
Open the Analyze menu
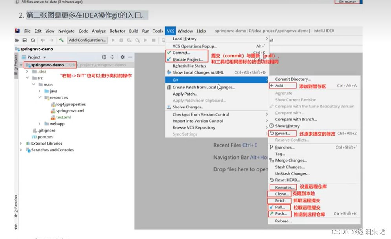[x=99, y=31]
